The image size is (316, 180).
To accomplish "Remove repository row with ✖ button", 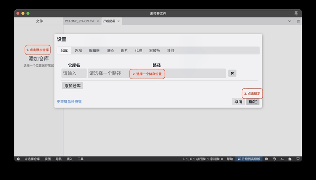I will coord(232,73).
